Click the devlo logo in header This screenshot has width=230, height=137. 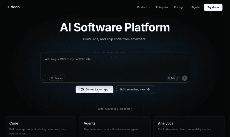(13, 7)
